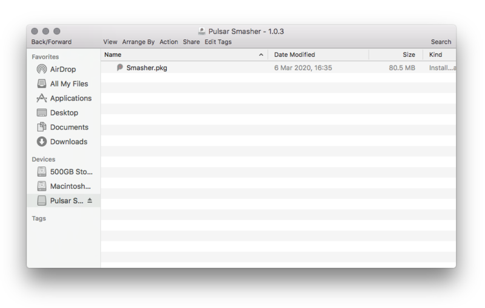This screenshot has width=485, height=308.
Task: Select the Downloads arrow icon
Action: point(41,142)
